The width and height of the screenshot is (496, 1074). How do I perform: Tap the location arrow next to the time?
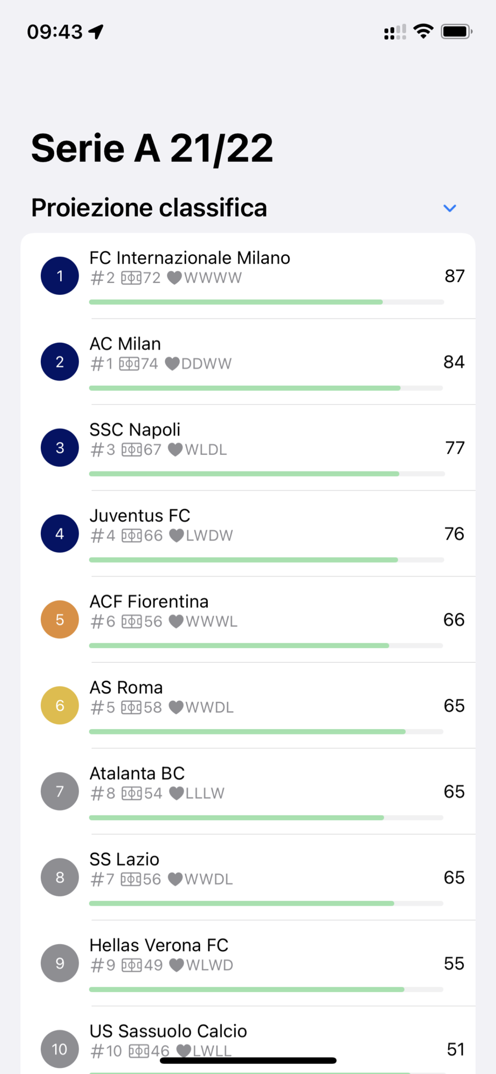point(96,32)
